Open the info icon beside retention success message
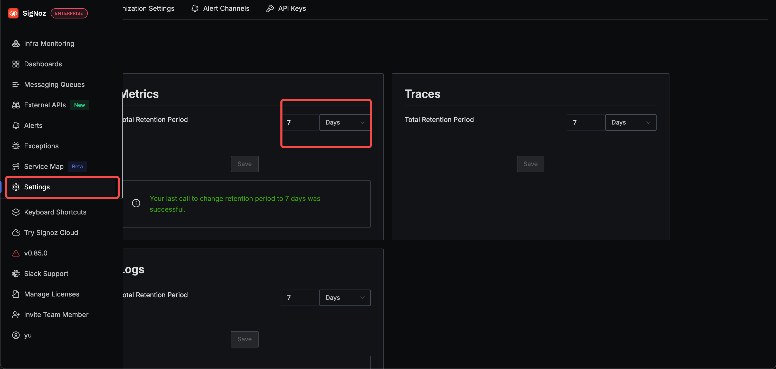 136,203
